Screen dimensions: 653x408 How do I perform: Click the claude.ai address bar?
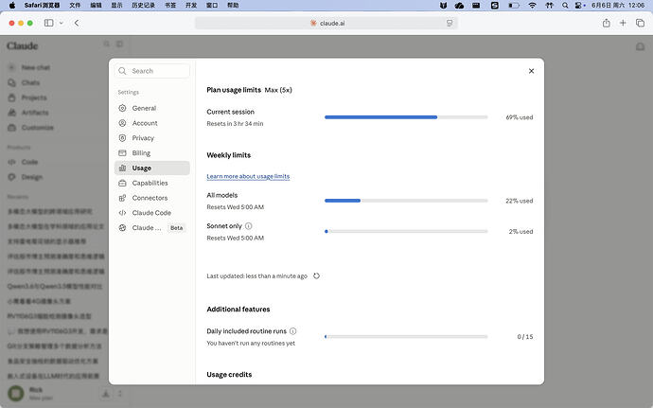pyautogui.click(x=326, y=23)
